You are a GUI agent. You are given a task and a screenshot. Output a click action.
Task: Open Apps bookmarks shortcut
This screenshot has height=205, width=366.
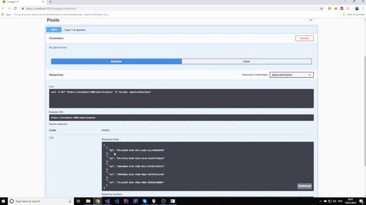tap(6, 14)
